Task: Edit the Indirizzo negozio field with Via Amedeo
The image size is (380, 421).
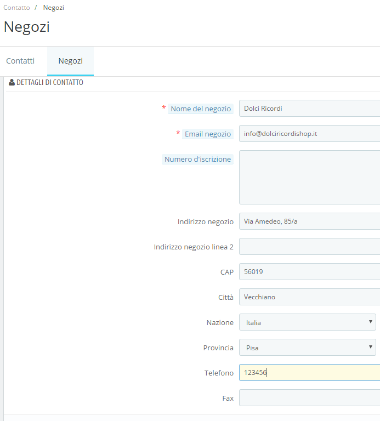Action: 309,221
